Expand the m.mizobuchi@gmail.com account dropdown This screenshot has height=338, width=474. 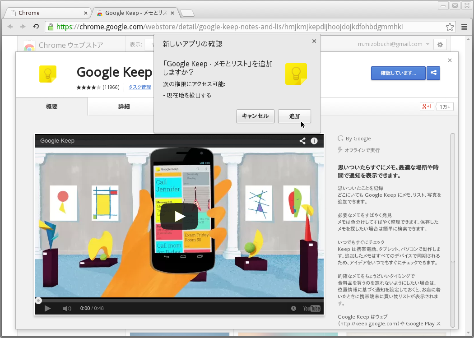394,44
